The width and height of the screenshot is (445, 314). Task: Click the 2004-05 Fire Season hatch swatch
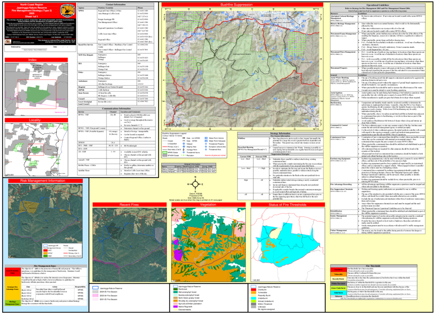[95, 291]
